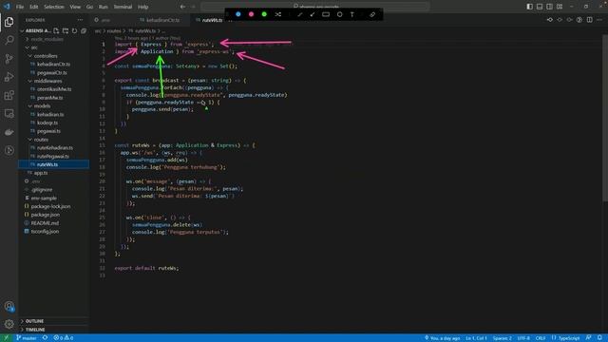Toggle primary side bar layout button
608x342 pixels.
pos(530,7)
